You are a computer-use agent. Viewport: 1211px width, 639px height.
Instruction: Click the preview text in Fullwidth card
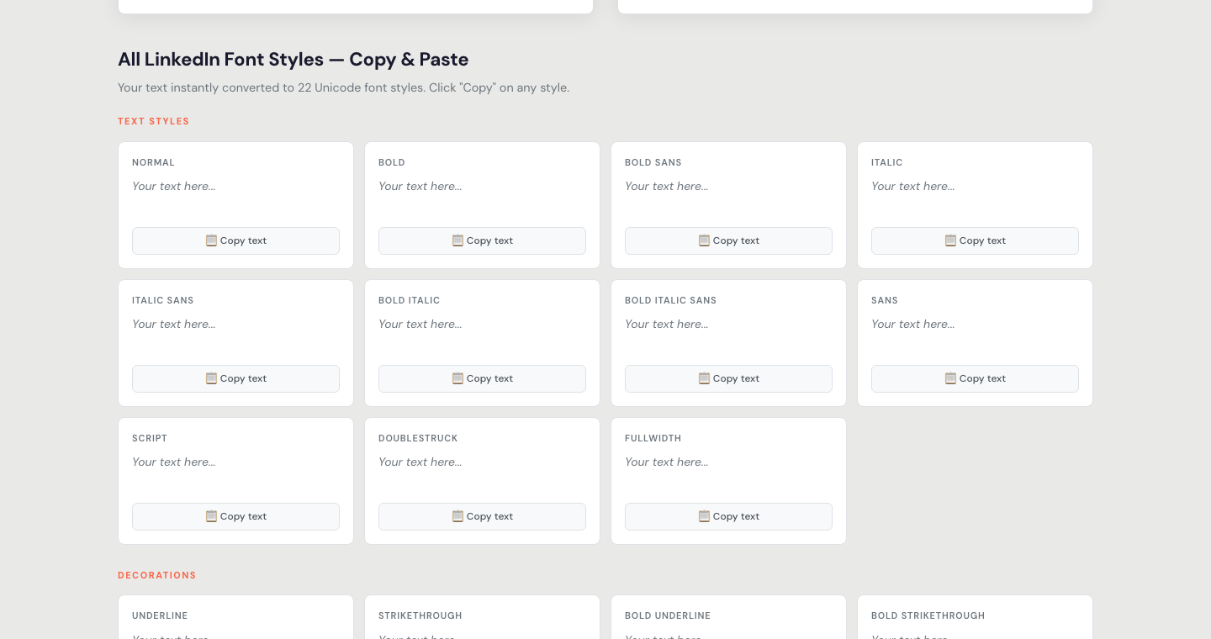pos(667,462)
